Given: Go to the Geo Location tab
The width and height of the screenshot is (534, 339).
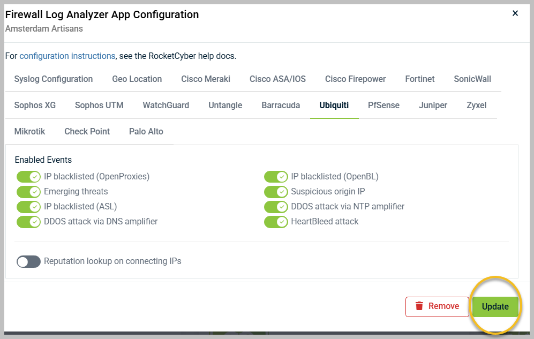Looking at the screenshot, I should pyautogui.click(x=137, y=79).
